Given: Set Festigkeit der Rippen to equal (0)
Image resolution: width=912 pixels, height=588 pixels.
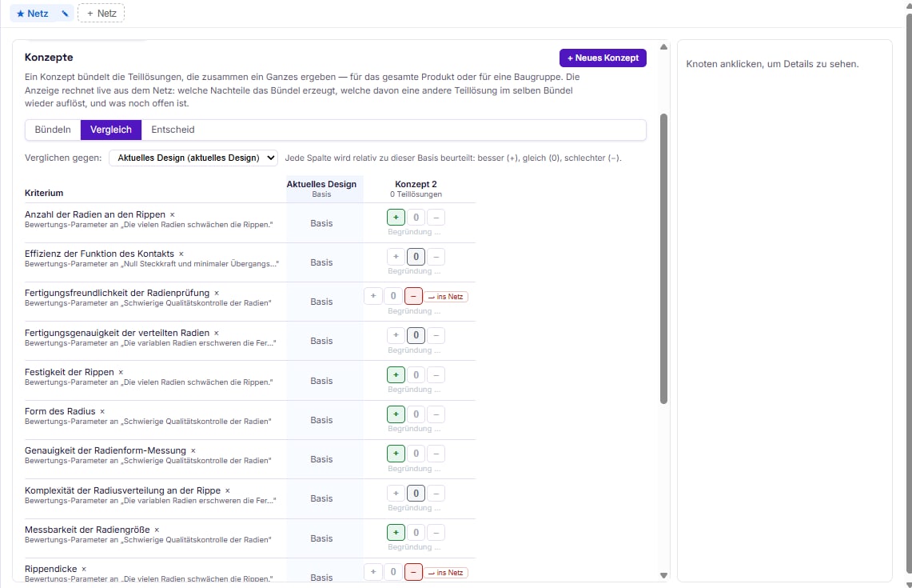Looking at the screenshot, I should pyautogui.click(x=416, y=375).
